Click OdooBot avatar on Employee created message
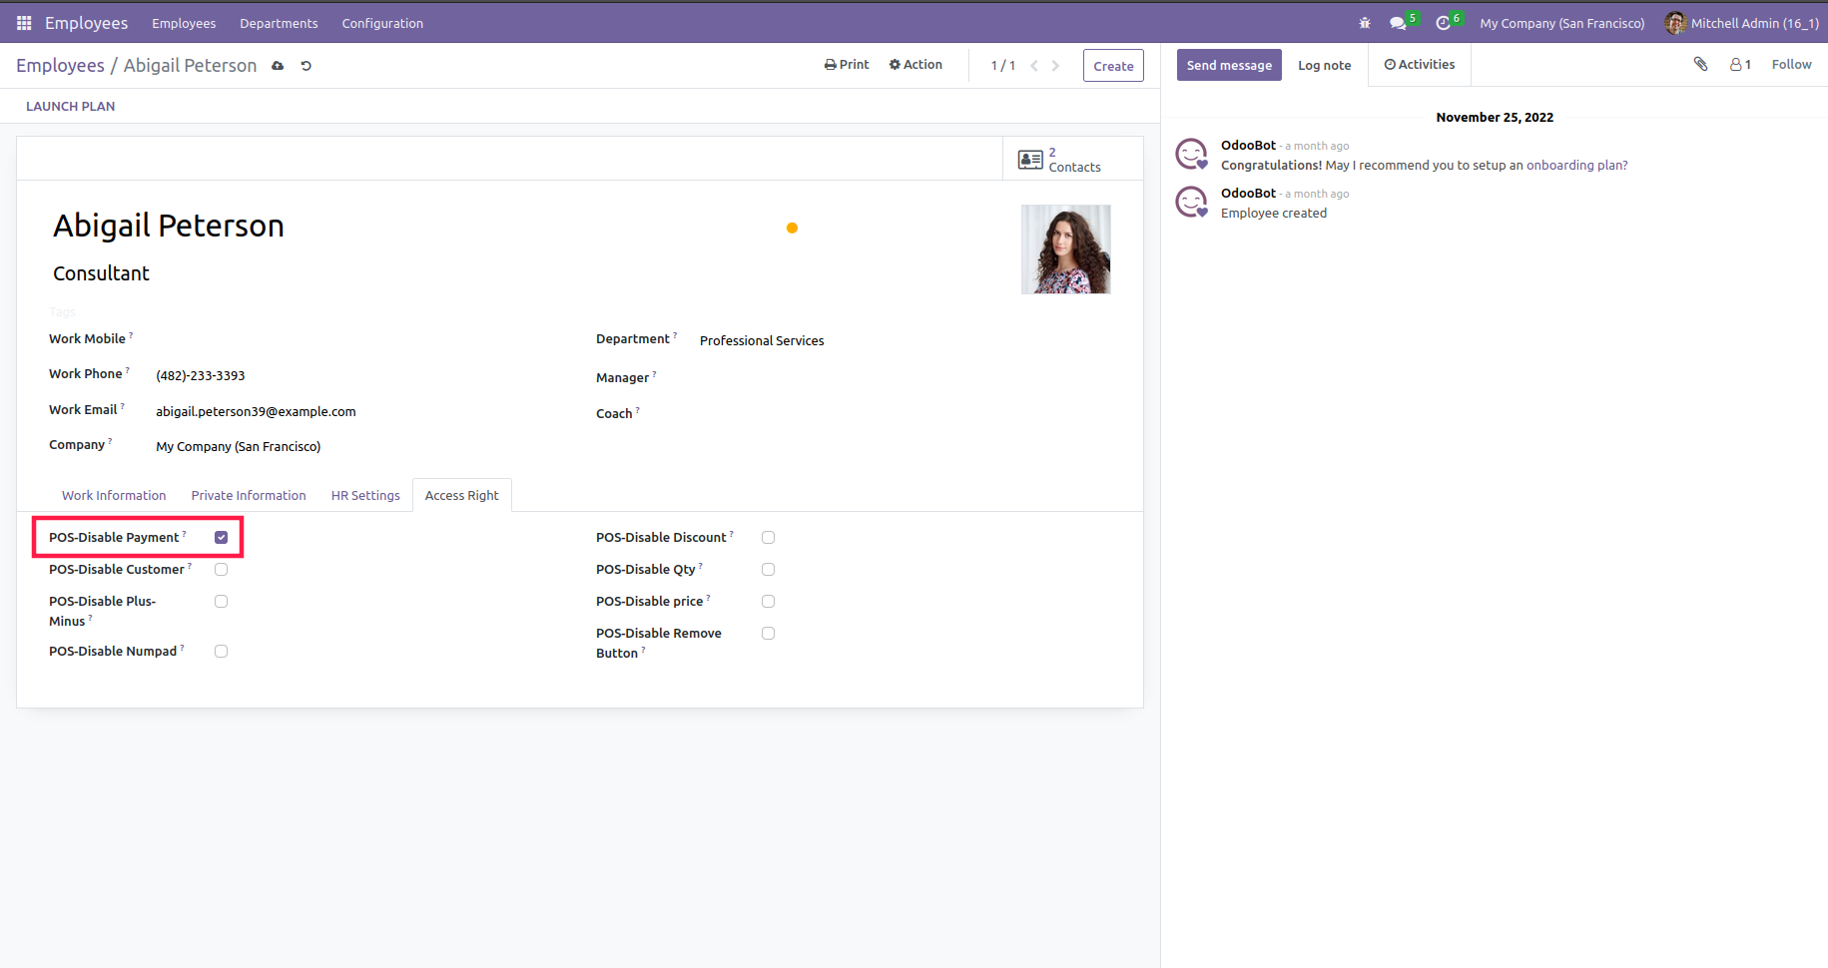Screen dimensions: 1828x968 (1191, 203)
